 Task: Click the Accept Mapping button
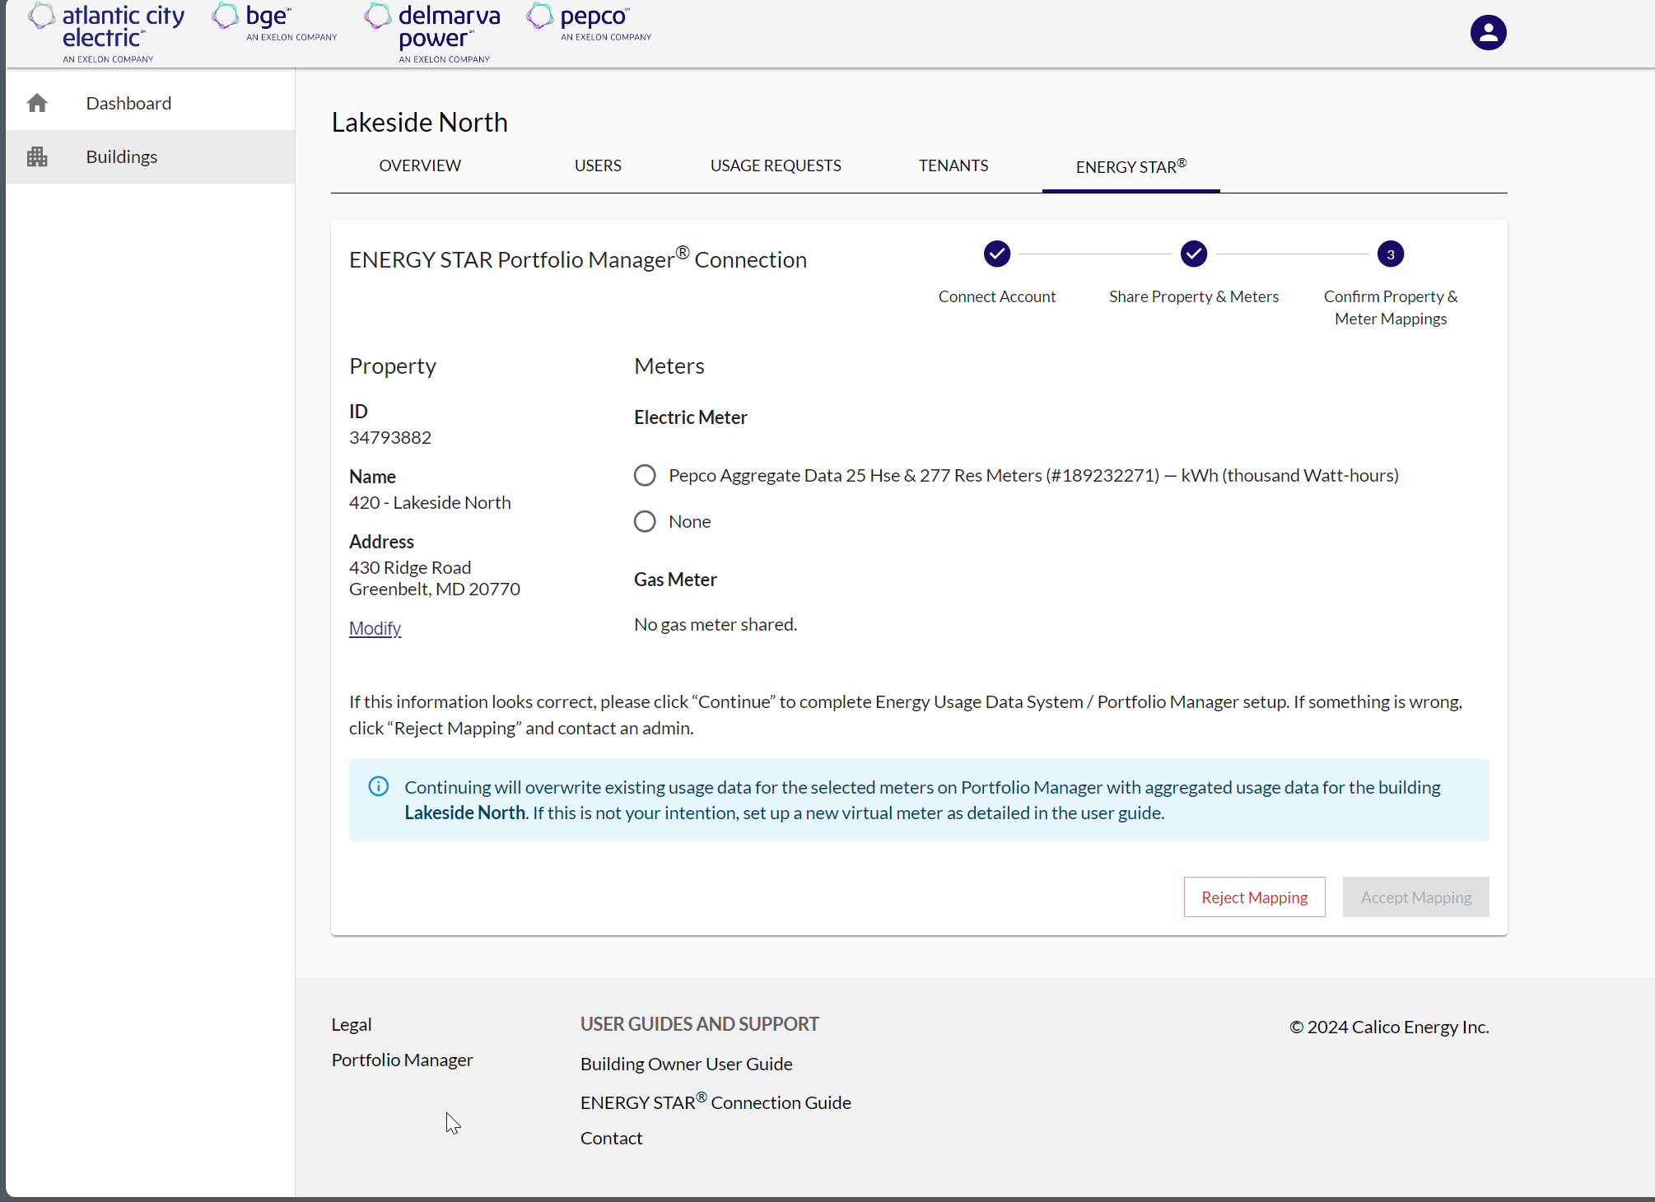[1415, 897]
